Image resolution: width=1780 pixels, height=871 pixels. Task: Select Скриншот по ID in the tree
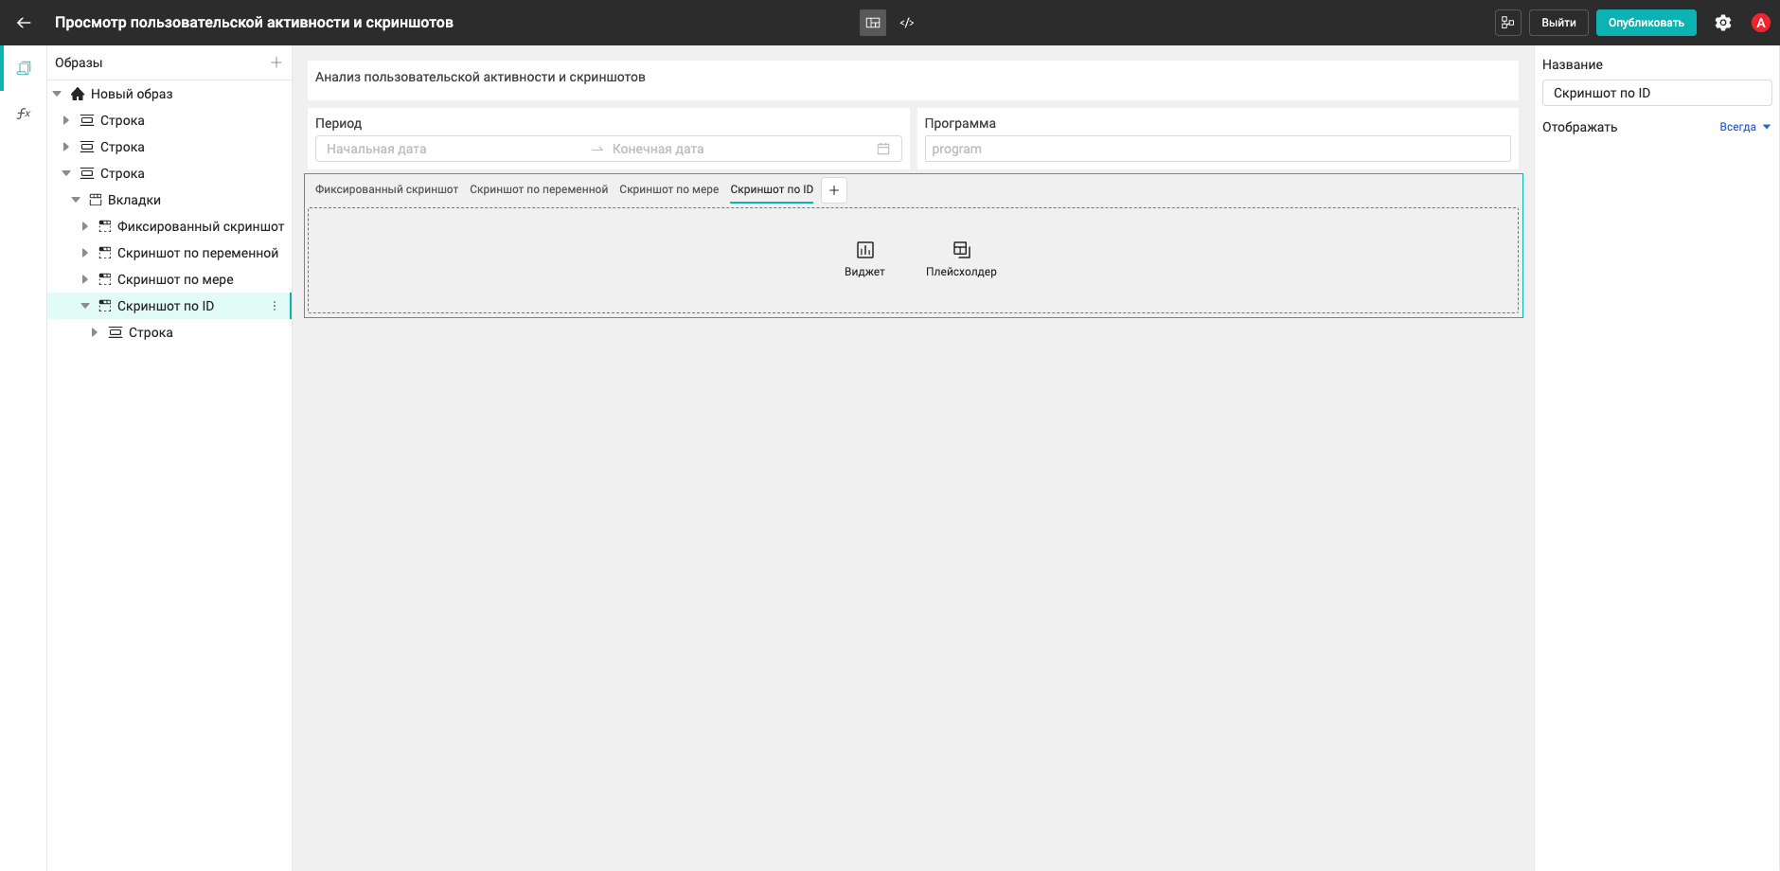coord(166,306)
